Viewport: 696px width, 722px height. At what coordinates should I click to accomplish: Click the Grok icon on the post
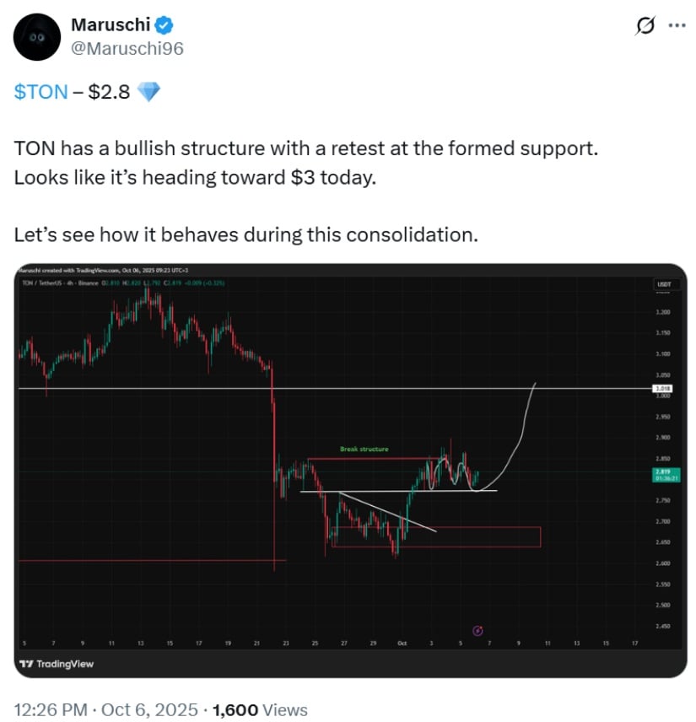click(x=645, y=25)
